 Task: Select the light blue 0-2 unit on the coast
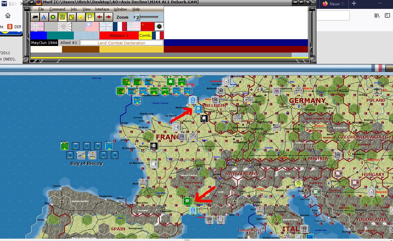[193, 100]
